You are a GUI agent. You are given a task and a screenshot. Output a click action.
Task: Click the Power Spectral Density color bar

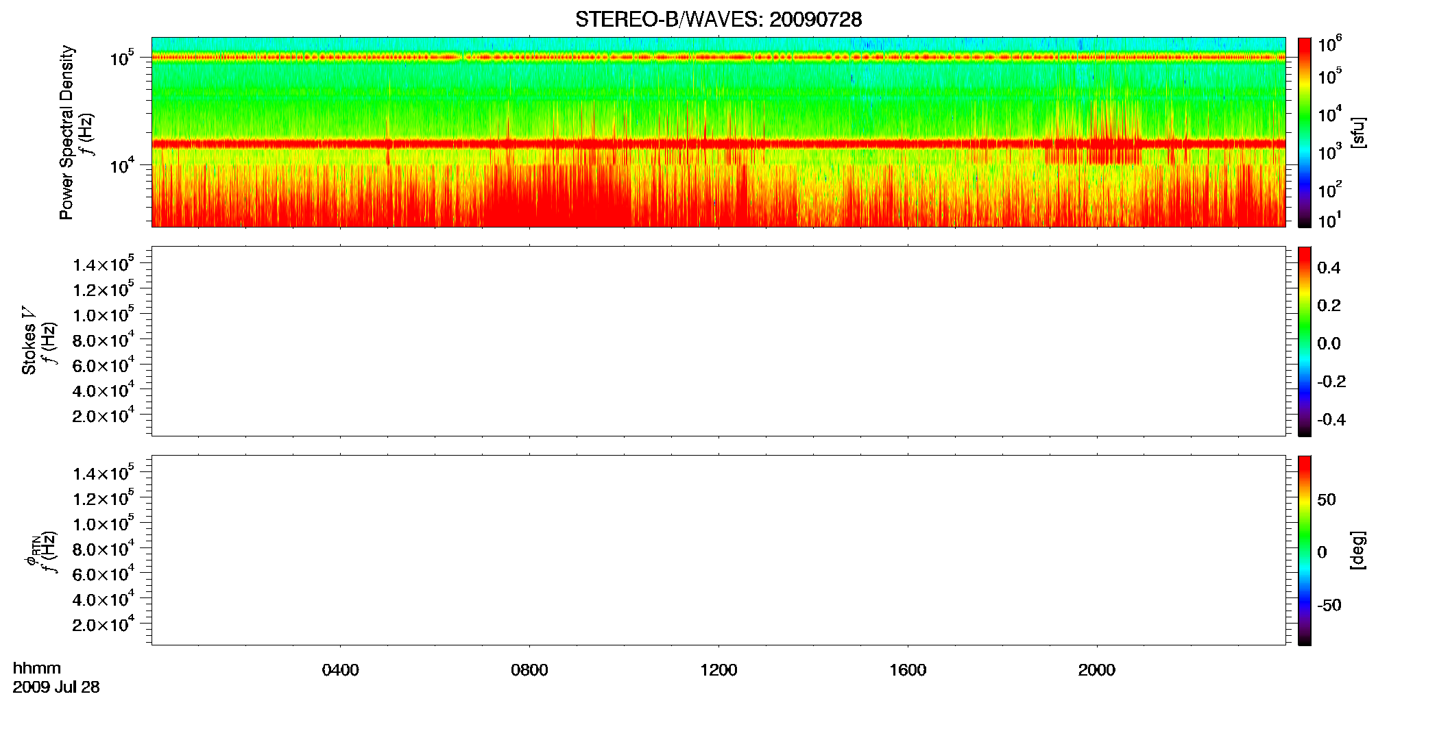(x=1305, y=132)
